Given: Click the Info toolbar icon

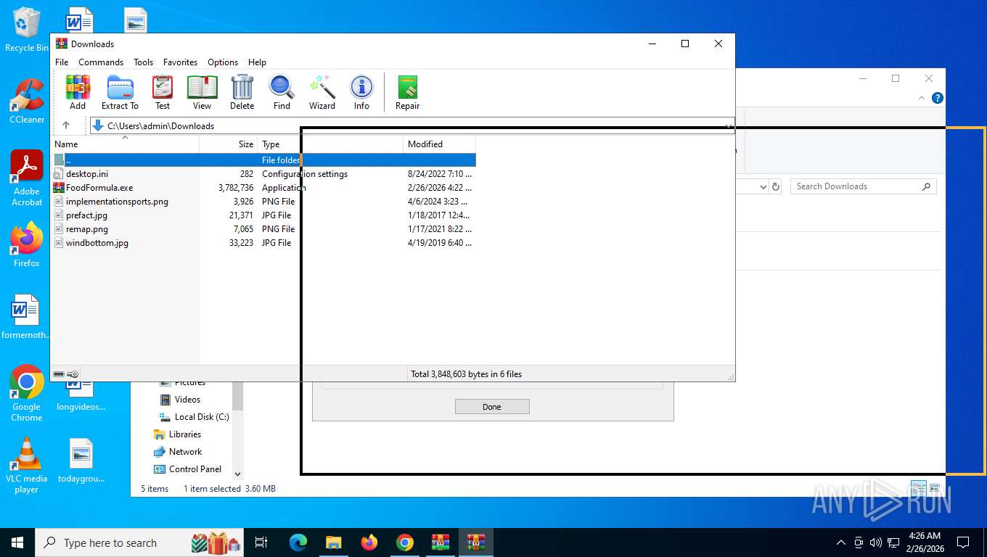Looking at the screenshot, I should tap(361, 92).
